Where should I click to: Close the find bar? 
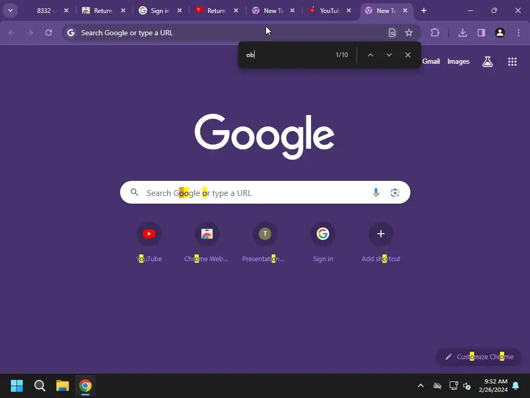(x=408, y=55)
